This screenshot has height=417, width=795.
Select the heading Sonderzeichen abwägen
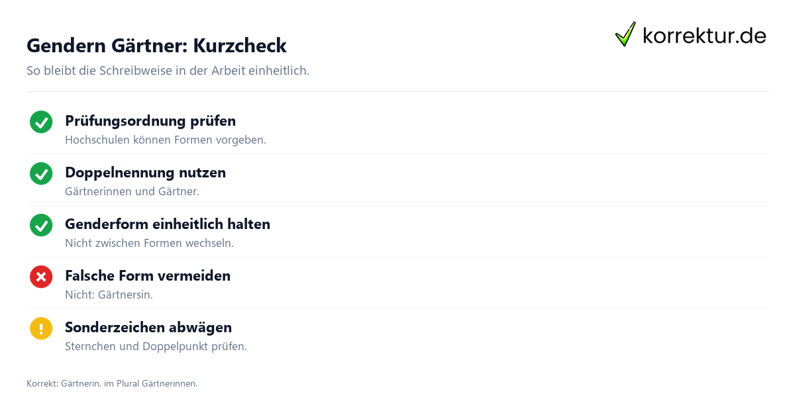pos(148,328)
